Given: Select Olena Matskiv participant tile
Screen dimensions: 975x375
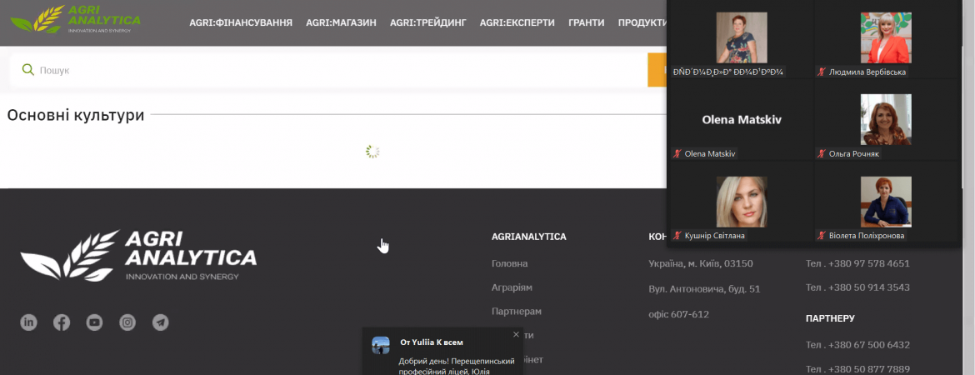Looking at the screenshot, I should pyautogui.click(x=741, y=120).
